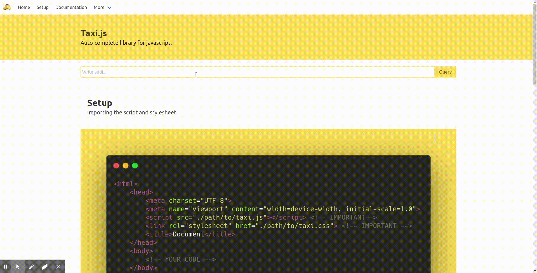
Task: Click the taxi logo icon
Action: [7, 7]
